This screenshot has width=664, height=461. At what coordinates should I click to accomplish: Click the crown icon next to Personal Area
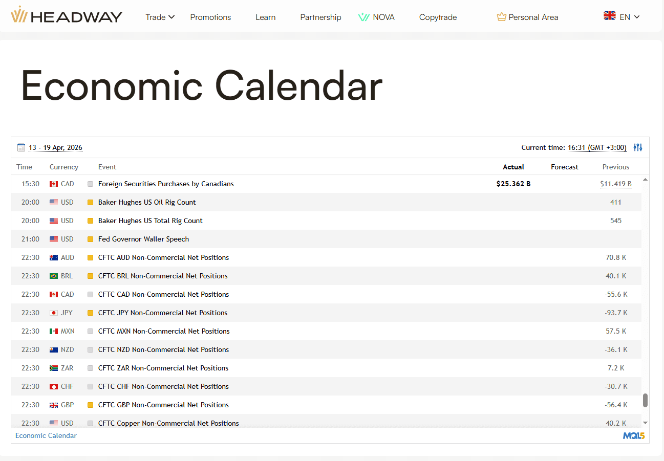tap(501, 16)
